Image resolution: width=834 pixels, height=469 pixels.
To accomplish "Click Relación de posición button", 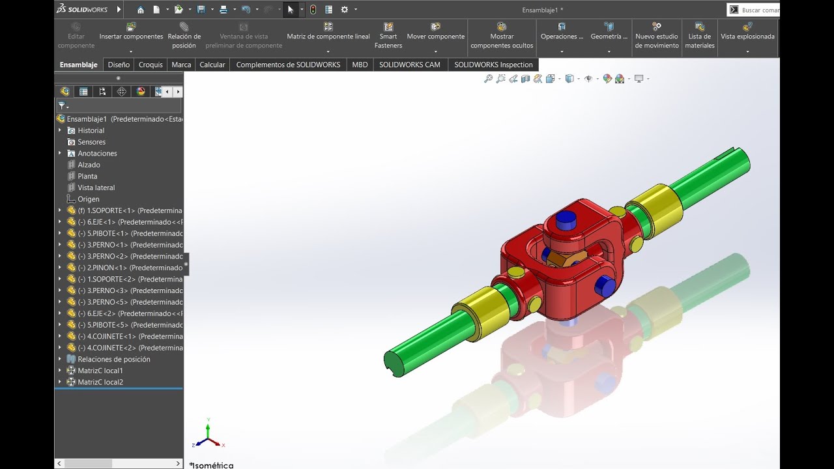I will click(x=184, y=36).
